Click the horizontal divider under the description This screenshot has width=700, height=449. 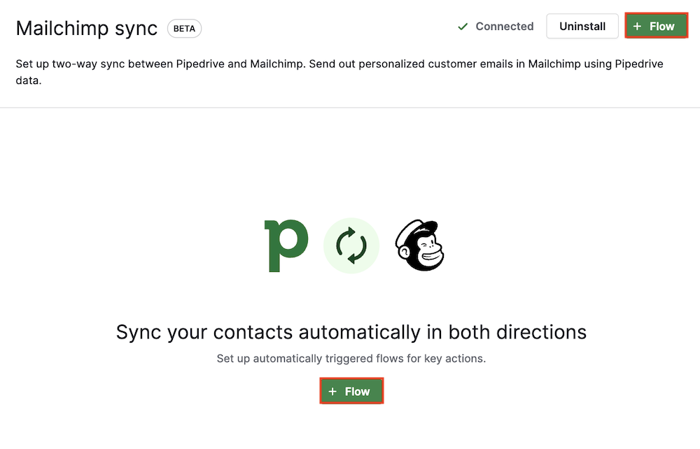point(350,108)
